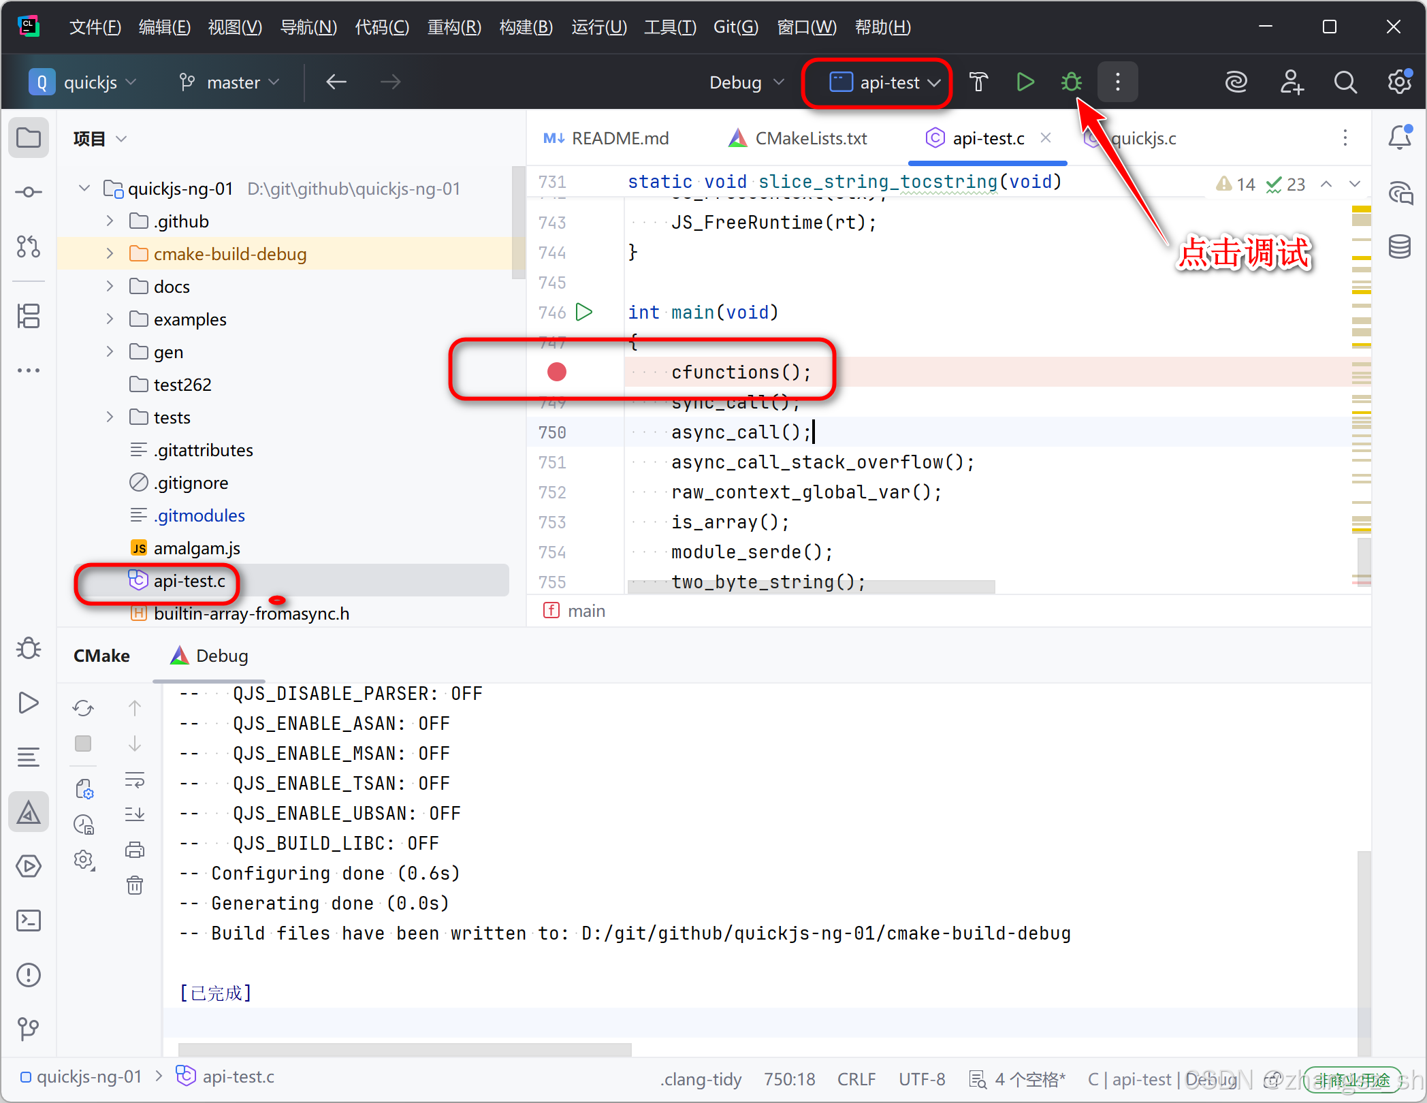Navigate back with left arrow
The image size is (1427, 1103).
336,82
